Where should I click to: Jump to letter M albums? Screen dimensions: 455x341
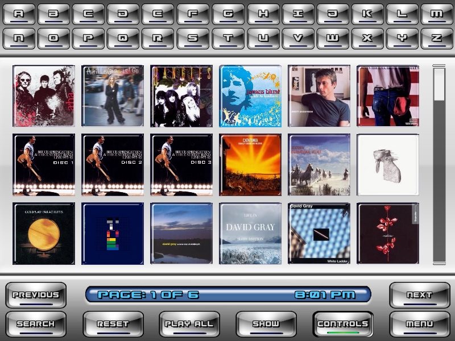click(x=437, y=14)
